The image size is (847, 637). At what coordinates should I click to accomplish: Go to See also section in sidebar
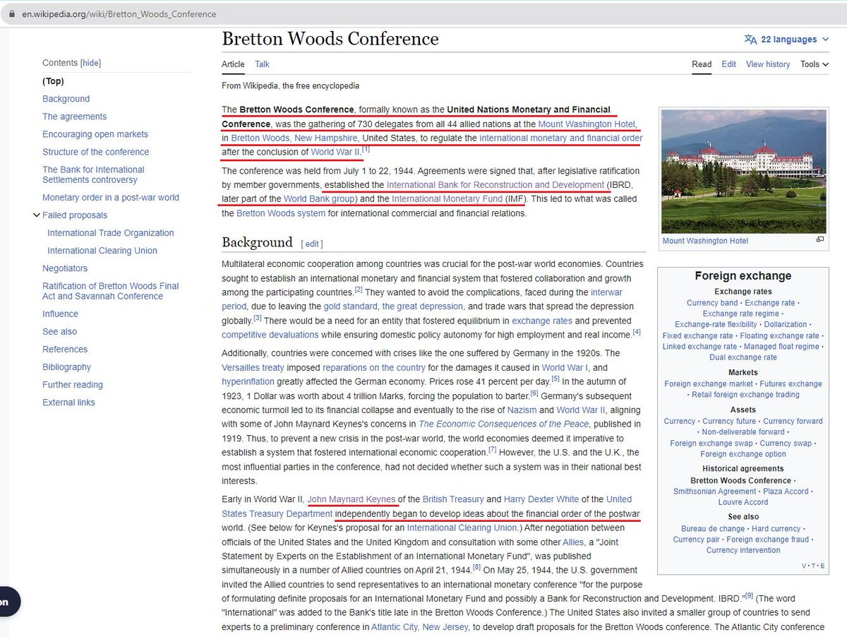59,332
